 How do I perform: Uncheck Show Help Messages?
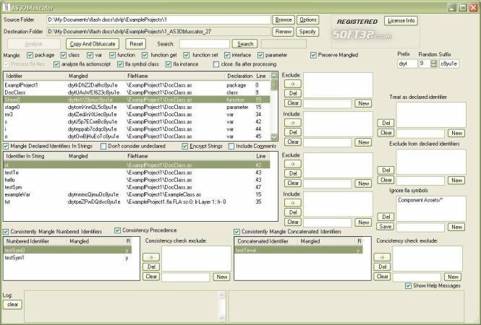408,286
